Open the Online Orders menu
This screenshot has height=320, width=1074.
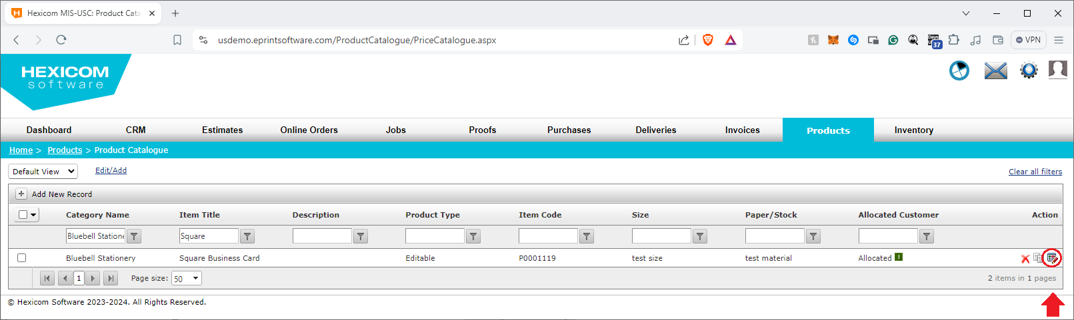[x=309, y=130]
